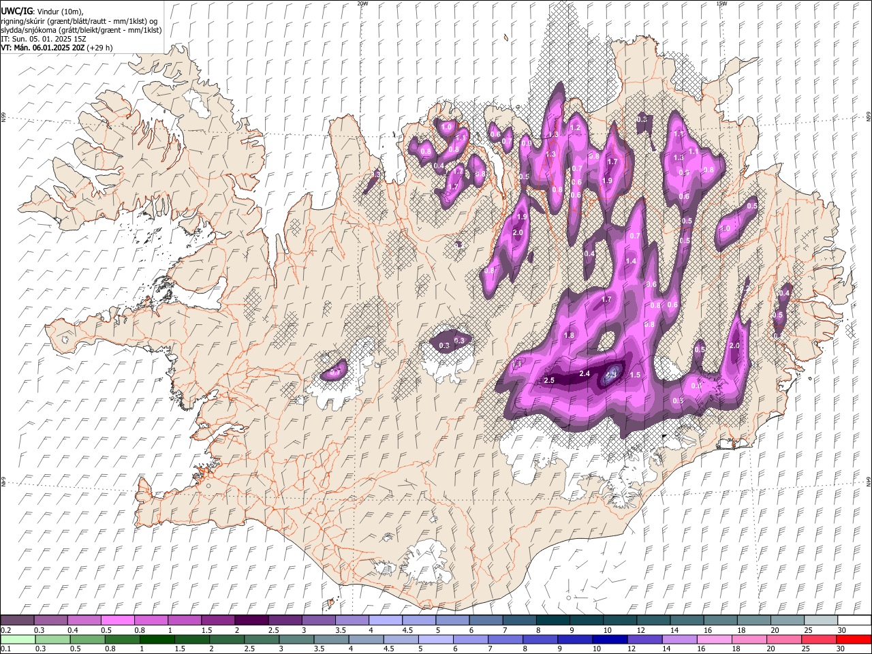
Task: Select the violet 14 swatch in lower legend
Action: [x=679, y=639]
